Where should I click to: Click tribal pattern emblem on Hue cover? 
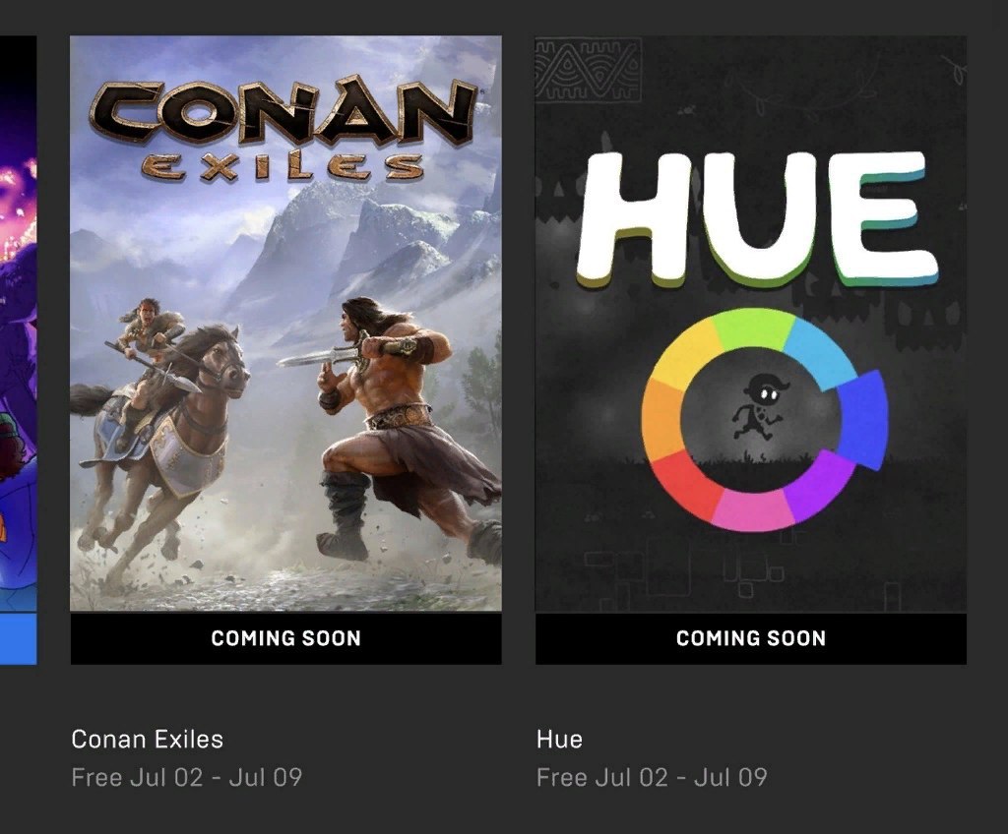point(589,70)
